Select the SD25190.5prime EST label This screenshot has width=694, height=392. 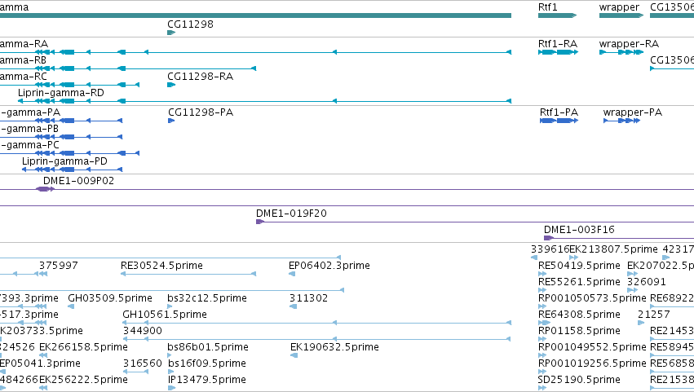pos(579,380)
